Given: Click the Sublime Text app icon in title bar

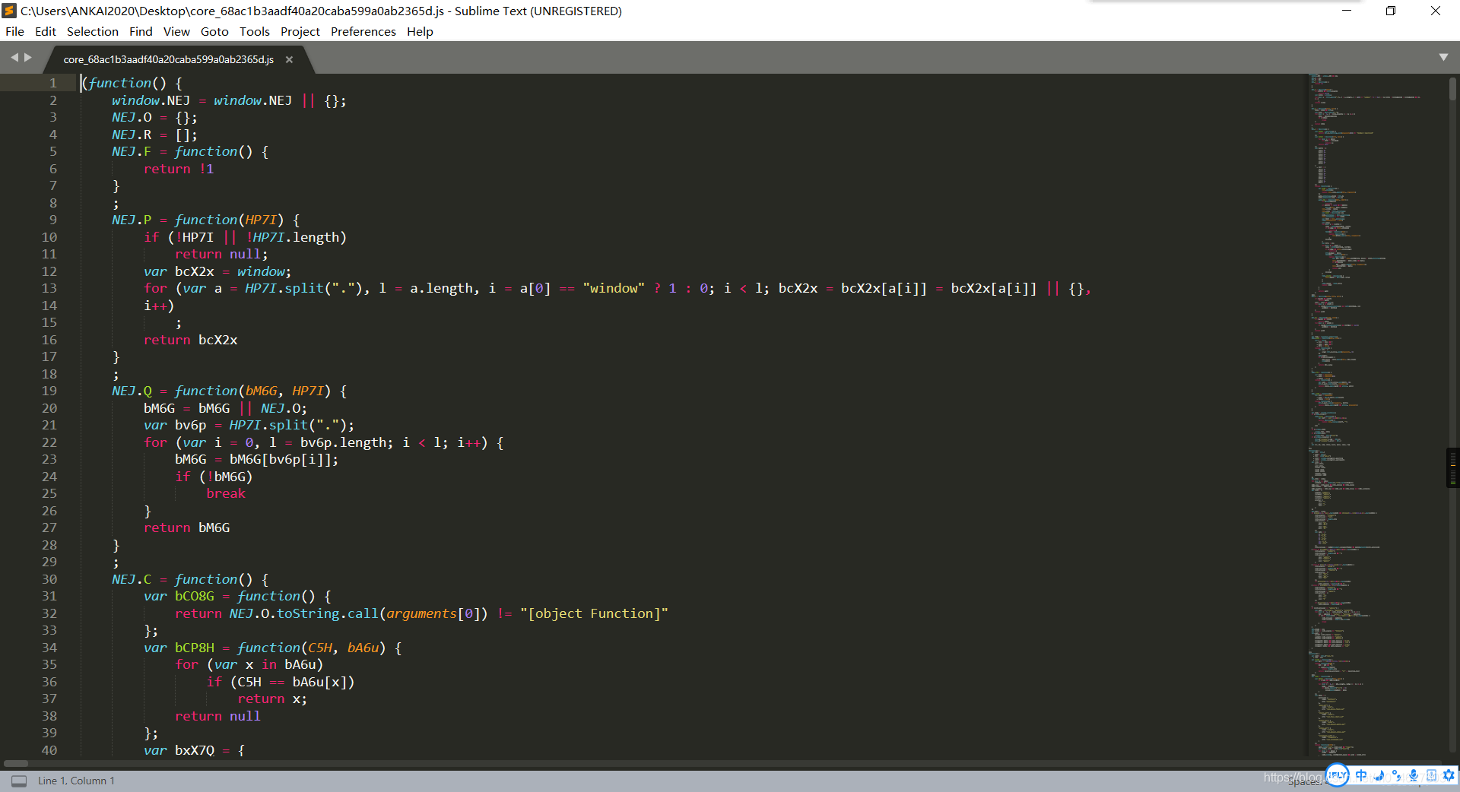Looking at the screenshot, I should 9,11.
